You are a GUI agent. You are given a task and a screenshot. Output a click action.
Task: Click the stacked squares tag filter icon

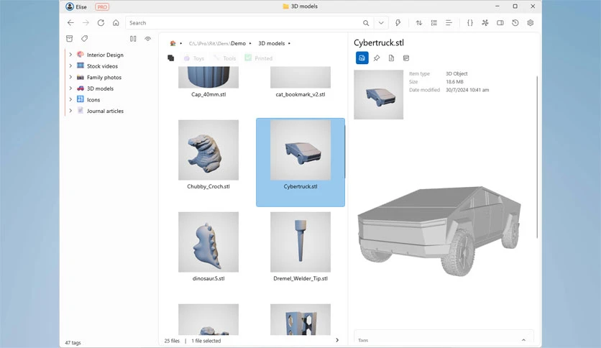pos(171,58)
